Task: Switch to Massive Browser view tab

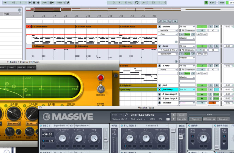Action: pos(223,119)
